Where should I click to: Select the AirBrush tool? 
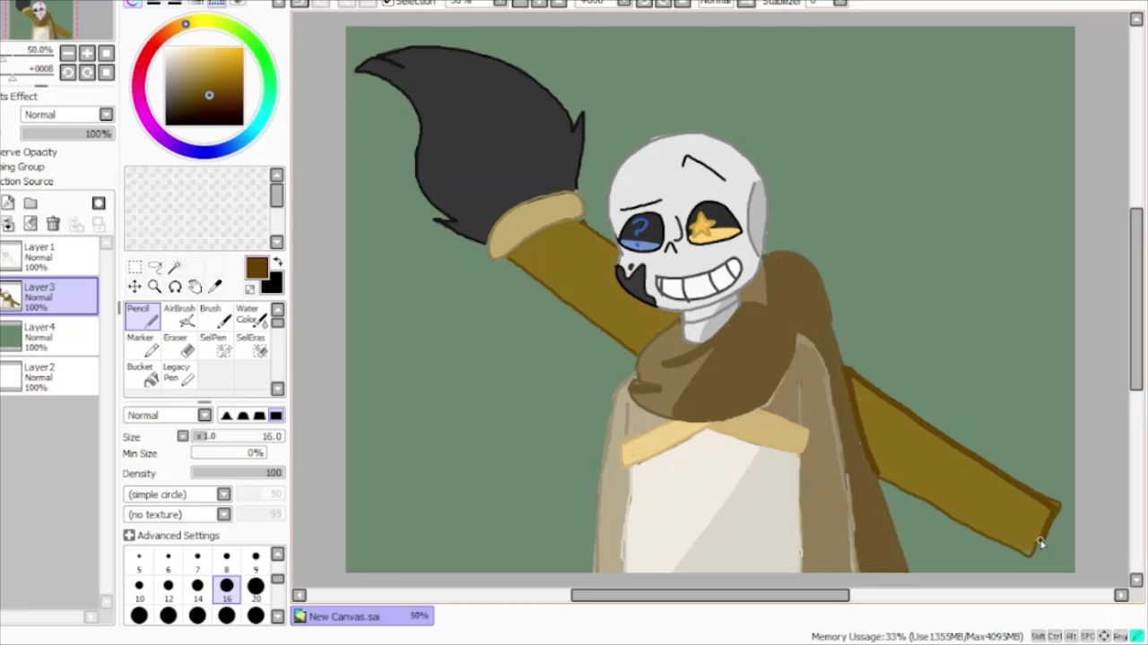(x=179, y=316)
